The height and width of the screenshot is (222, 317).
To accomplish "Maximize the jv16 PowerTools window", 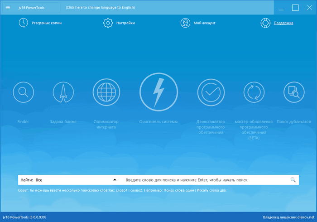I will point(295,8).
